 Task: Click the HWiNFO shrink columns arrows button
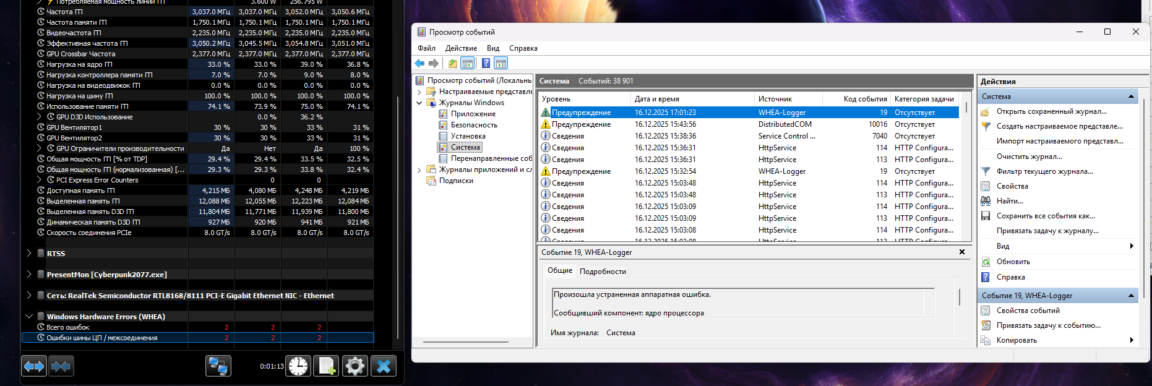coord(61,366)
